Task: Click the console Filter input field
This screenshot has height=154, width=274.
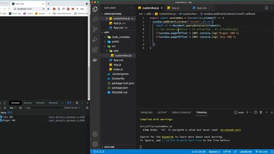Action: pos(44,108)
